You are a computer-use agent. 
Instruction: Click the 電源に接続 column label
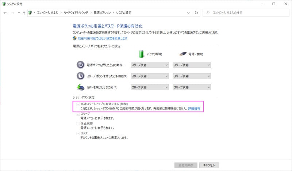[196, 54]
